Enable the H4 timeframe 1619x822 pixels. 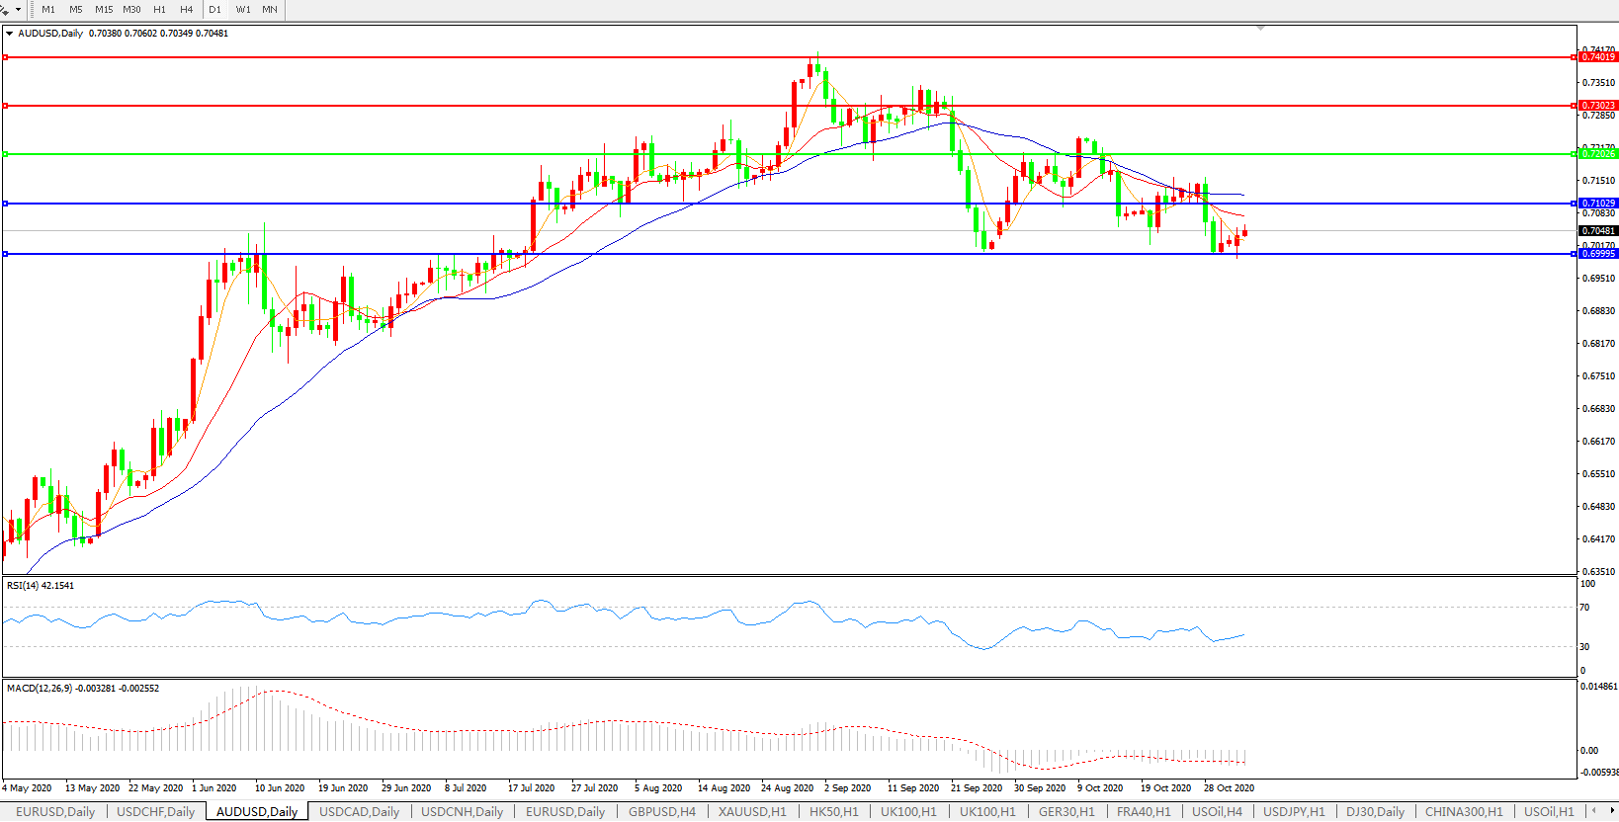(187, 9)
